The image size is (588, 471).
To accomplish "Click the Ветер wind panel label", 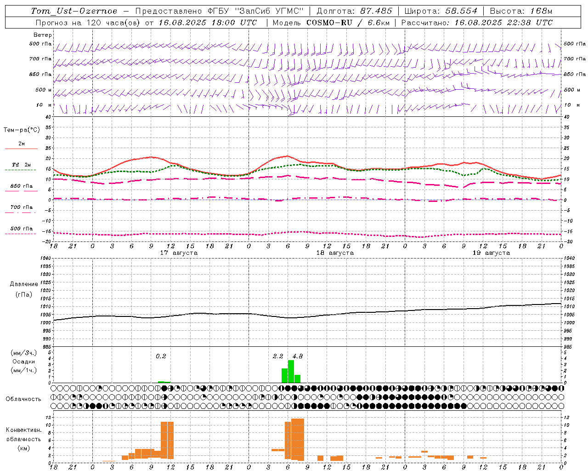I will pos(43,35).
